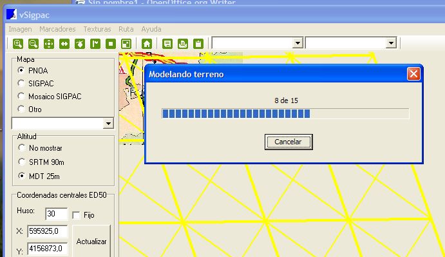Click the flag marker toolbar icon
The width and height of the screenshot is (445, 257).
[x=95, y=44]
